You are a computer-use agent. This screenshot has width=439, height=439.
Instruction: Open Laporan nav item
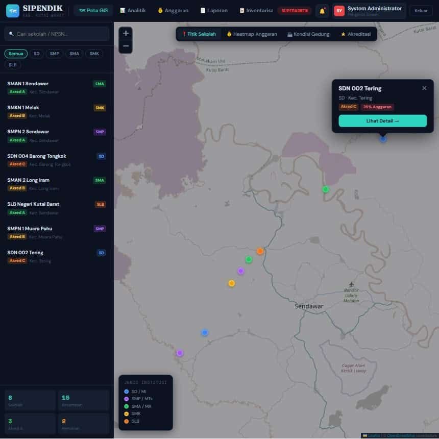click(214, 11)
